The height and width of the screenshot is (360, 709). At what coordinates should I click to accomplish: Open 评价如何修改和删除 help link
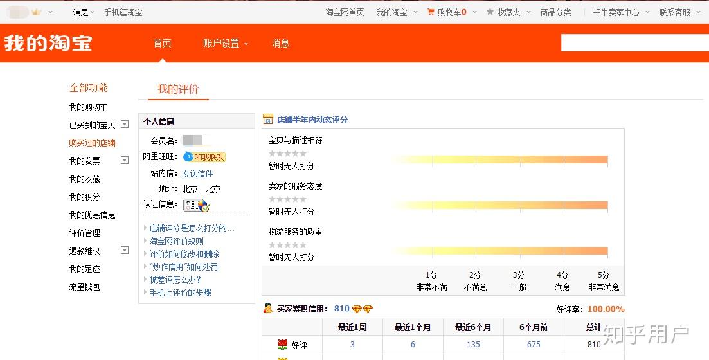pos(184,254)
